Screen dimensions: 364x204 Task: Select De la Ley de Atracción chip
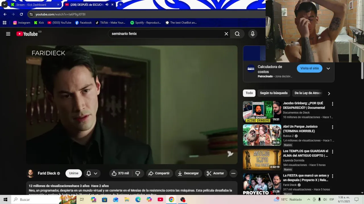pyautogui.click(x=308, y=93)
